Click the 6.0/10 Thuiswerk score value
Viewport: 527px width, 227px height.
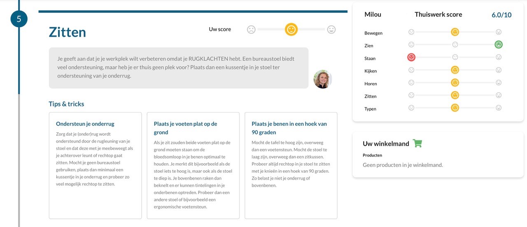[501, 15]
